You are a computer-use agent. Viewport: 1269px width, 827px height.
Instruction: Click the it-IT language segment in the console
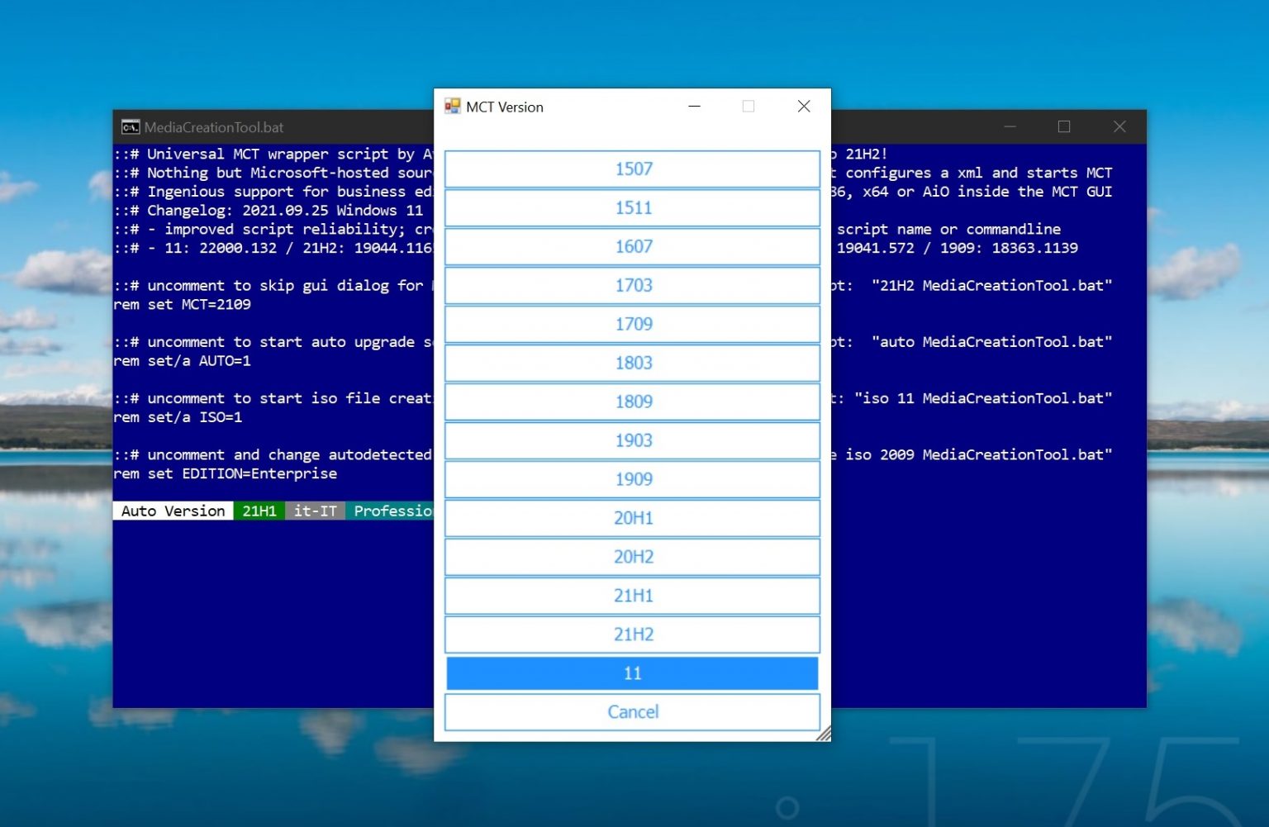[315, 511]
